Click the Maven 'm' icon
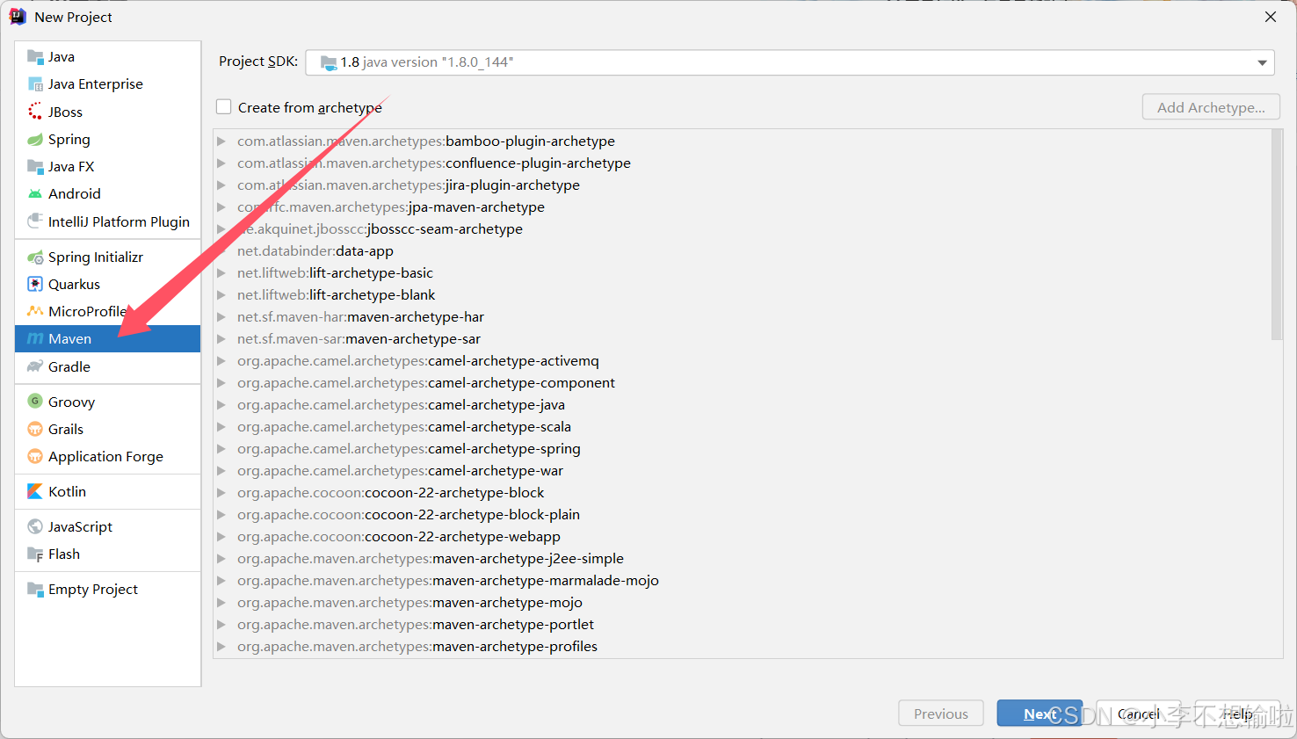This screenshot has width=1297, height=739. (35, 338)
